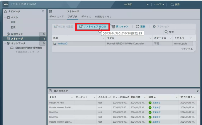Click the 監視 item under ホスト
This screenshot has height=125, width=202.
point(13,27)
